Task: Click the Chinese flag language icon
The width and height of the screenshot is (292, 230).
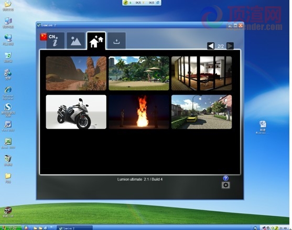Action: coord(44,37)
